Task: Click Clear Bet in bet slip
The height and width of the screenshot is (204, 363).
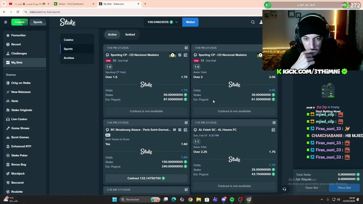Action: tap(312, 188)
